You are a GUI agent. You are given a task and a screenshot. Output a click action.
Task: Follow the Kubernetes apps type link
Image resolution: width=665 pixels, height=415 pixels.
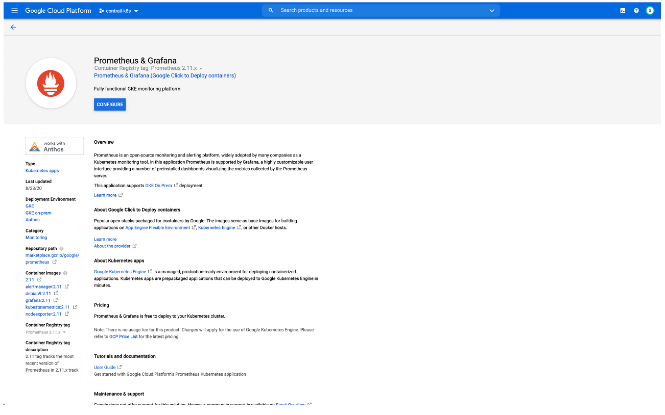click(42, 171)
